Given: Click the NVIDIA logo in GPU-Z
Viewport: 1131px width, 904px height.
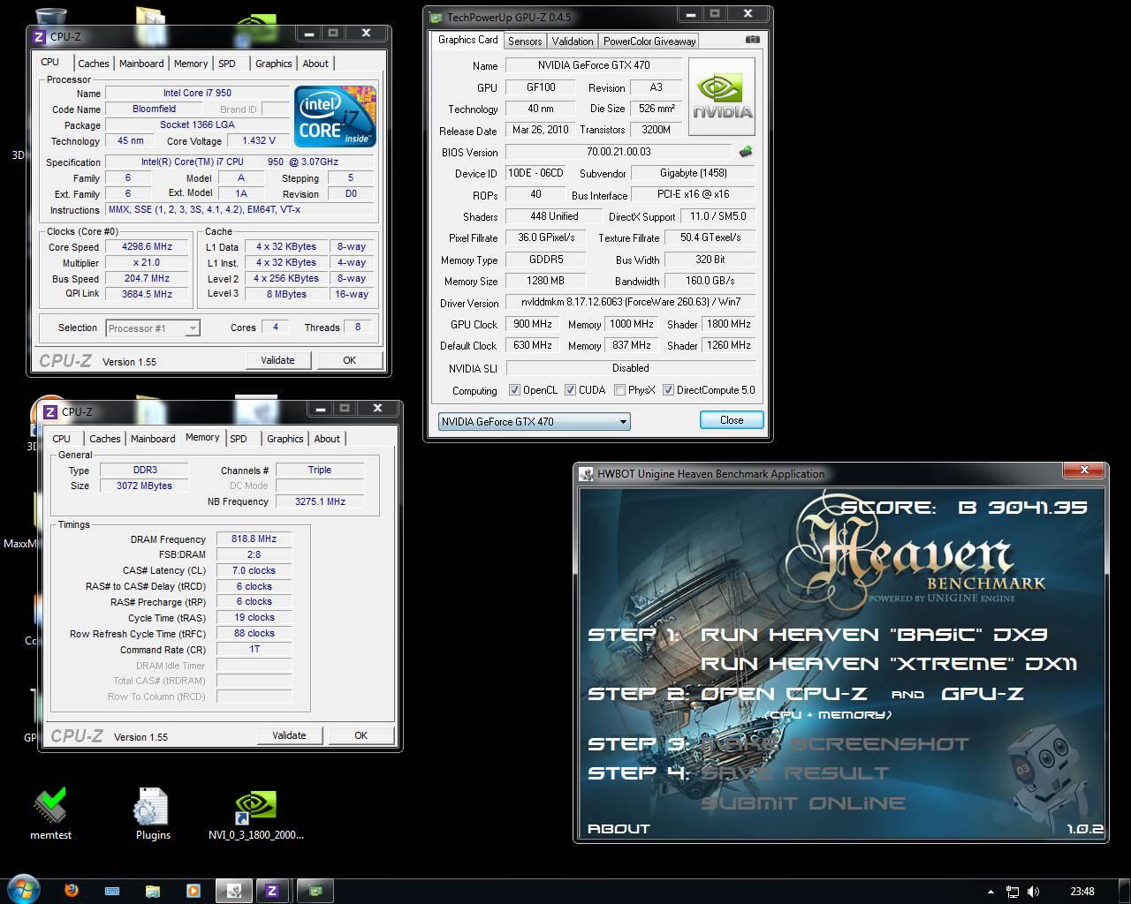Looking at the screenshot, I should pos(722,96).
